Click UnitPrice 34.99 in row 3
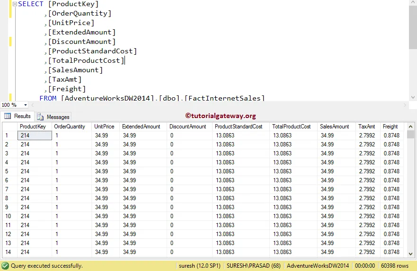 [x=105, y=153]
